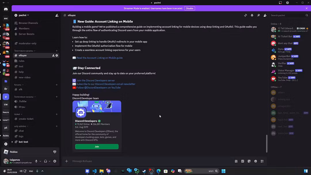Dismiss the Streamer Mode banner
This screenshot has width=311, height=175.
(x=307, y=8)
